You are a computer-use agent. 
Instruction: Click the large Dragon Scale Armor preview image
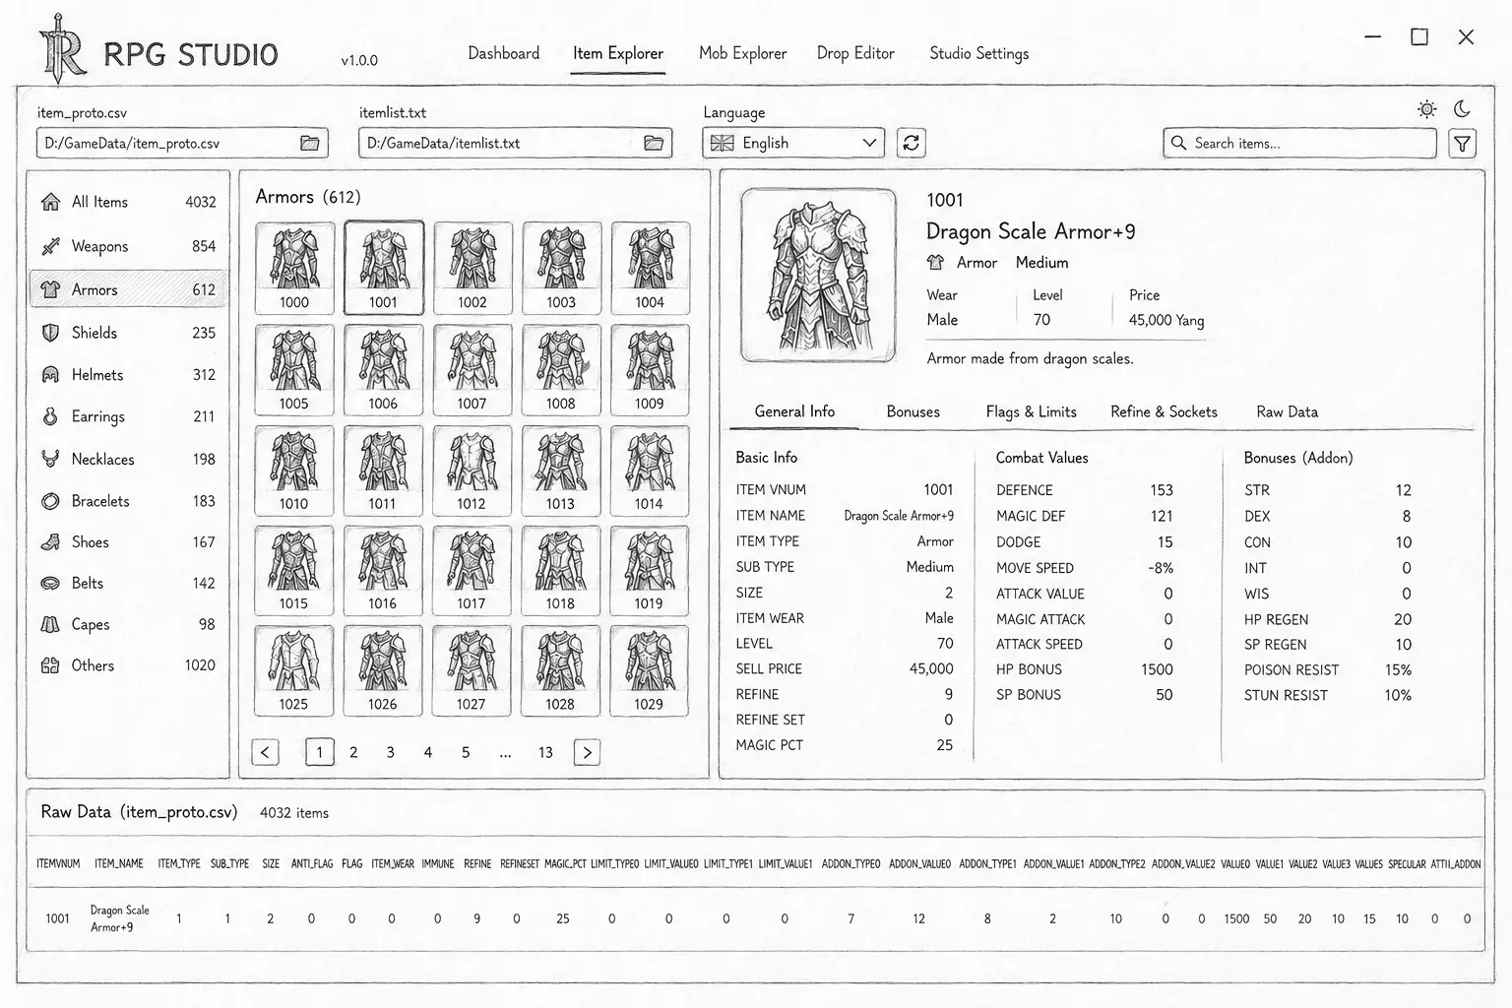pyautogui.click(x=818, y=276)
